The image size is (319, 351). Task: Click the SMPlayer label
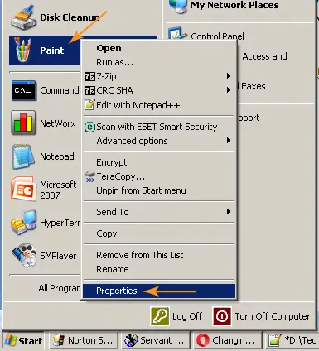click(58, 256)
